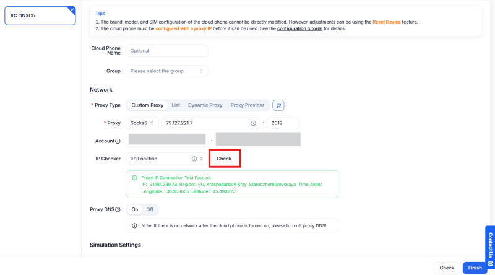Select the ID: ONXCb cloud phone card
The height and width of the screenshot is (275, 495).
pyautogui.click(x=40, y=16)
